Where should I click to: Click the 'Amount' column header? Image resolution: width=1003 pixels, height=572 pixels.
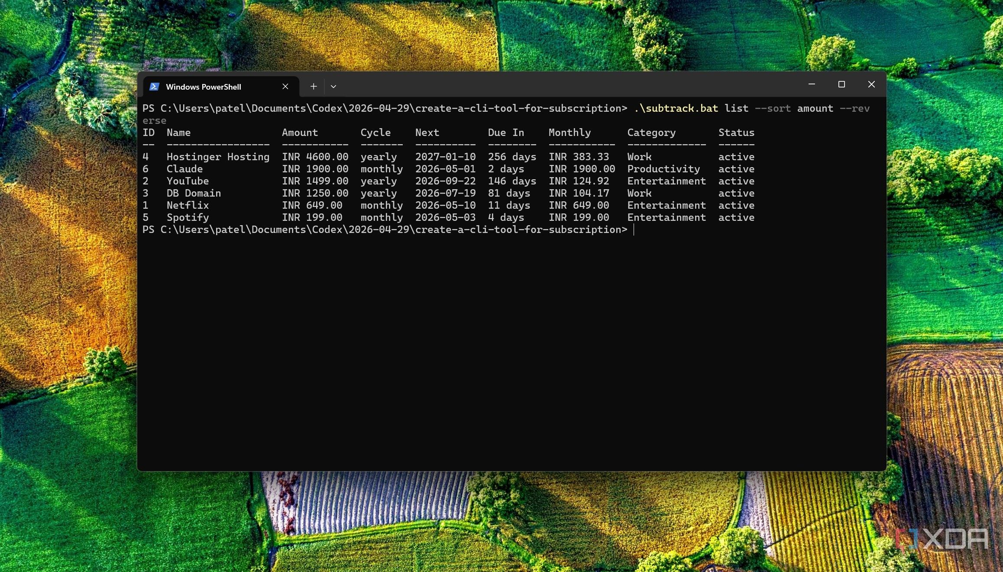point(300,132)
